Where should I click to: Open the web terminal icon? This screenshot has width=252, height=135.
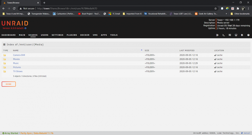(223, 35)
